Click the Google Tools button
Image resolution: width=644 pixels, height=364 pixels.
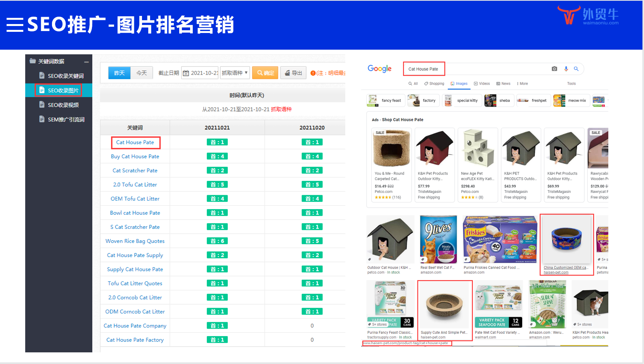coord(571,83)
